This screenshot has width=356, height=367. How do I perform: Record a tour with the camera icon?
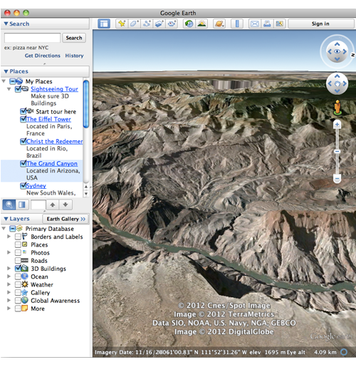pyautogui.click(x=172, y=24)
